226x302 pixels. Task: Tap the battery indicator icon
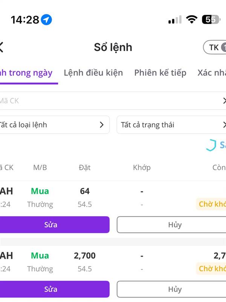tap(211, 20)
